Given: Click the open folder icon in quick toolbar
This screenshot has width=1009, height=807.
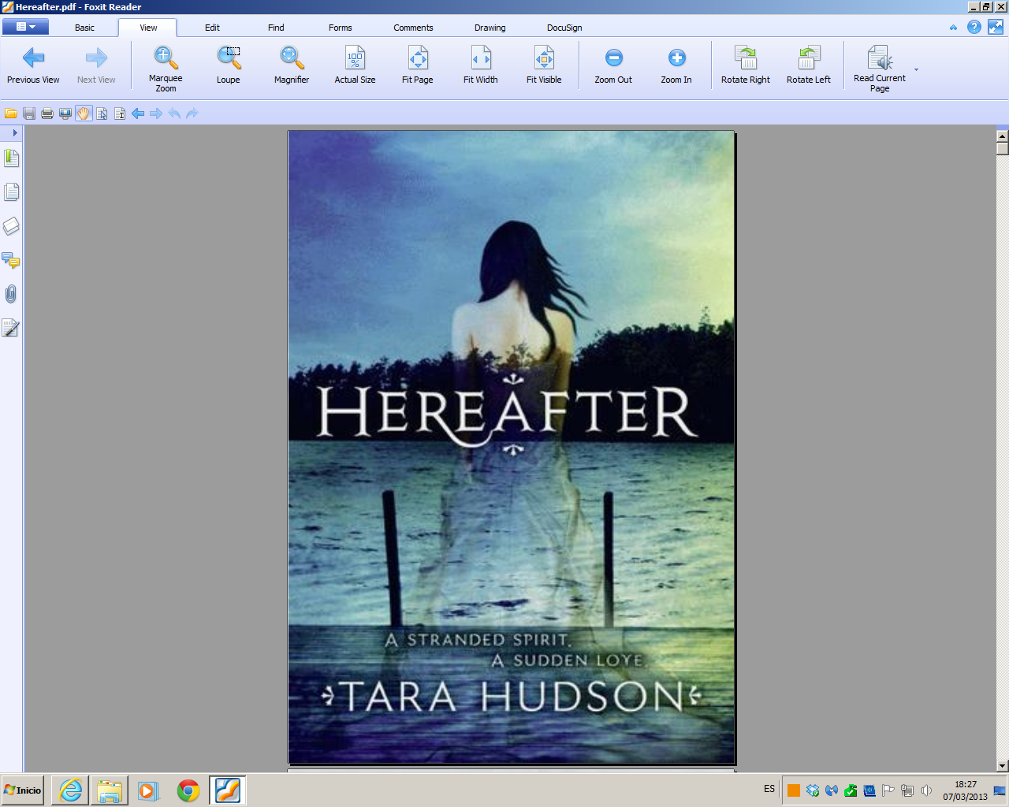Looking at the screenshot, I should [x=11, y=113].
